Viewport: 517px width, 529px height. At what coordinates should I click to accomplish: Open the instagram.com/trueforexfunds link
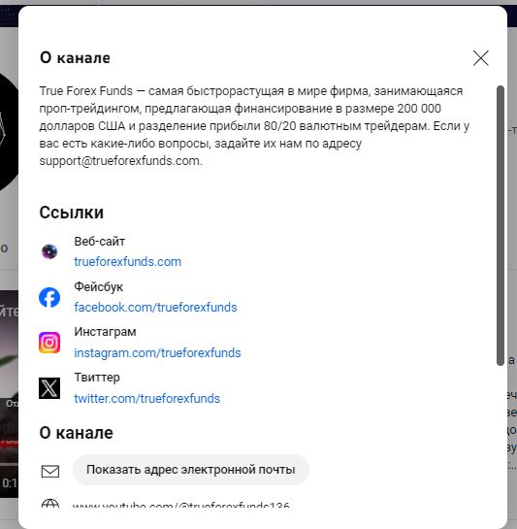point(157,353)
